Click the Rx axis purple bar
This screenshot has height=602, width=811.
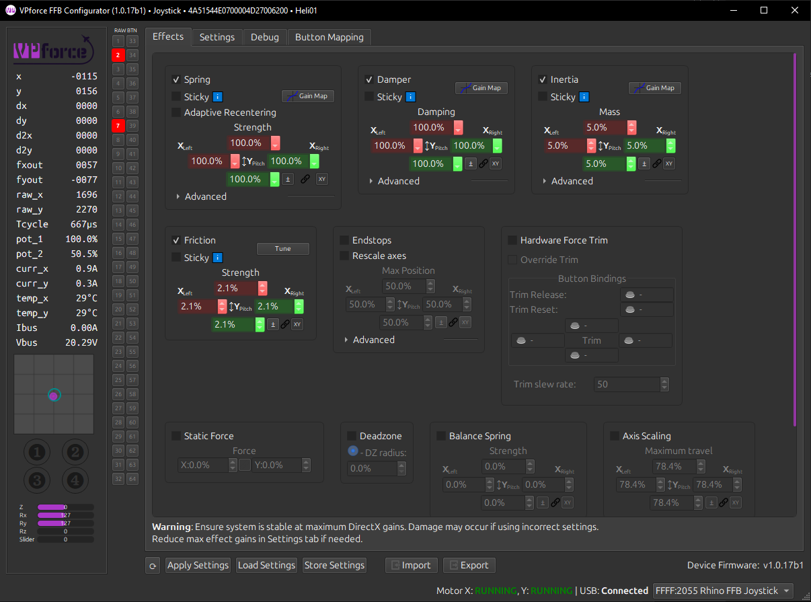tap(65, 515)
